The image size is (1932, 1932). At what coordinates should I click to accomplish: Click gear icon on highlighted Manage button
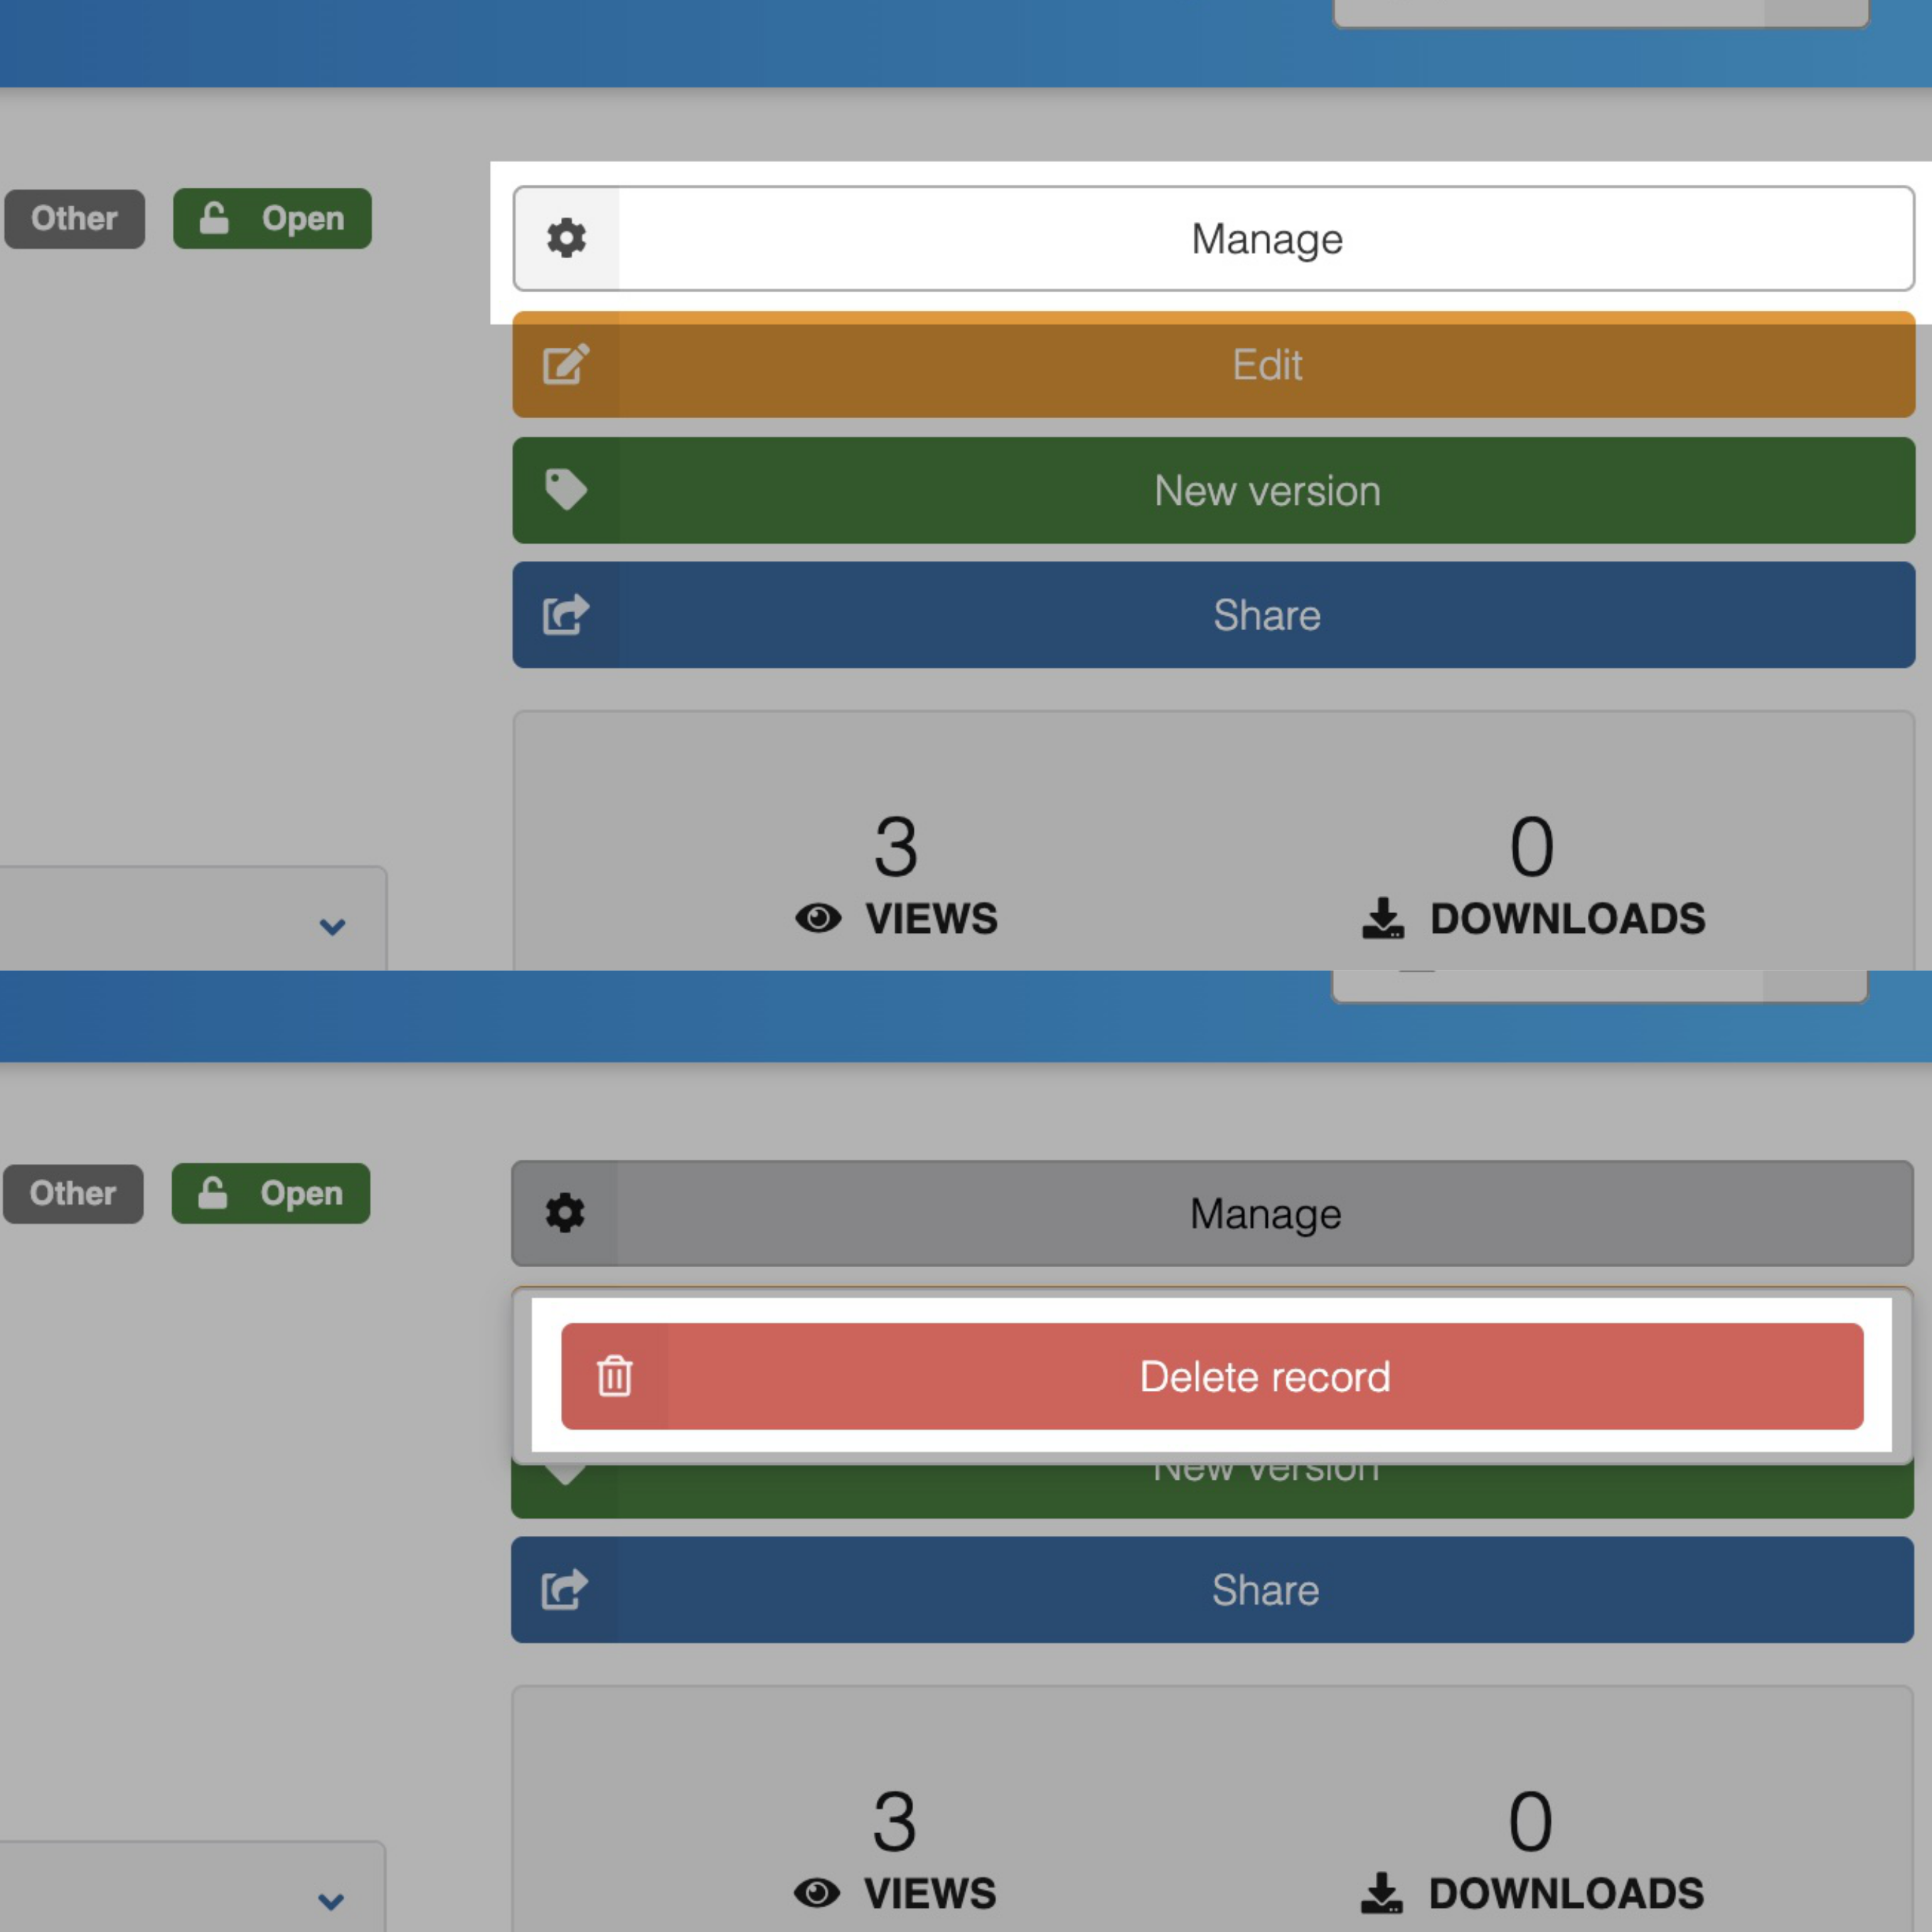click(x=566, y=238)
